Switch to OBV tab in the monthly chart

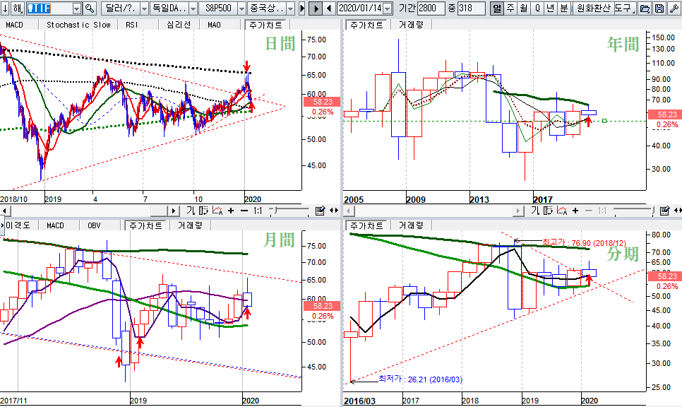coord(94,225)
